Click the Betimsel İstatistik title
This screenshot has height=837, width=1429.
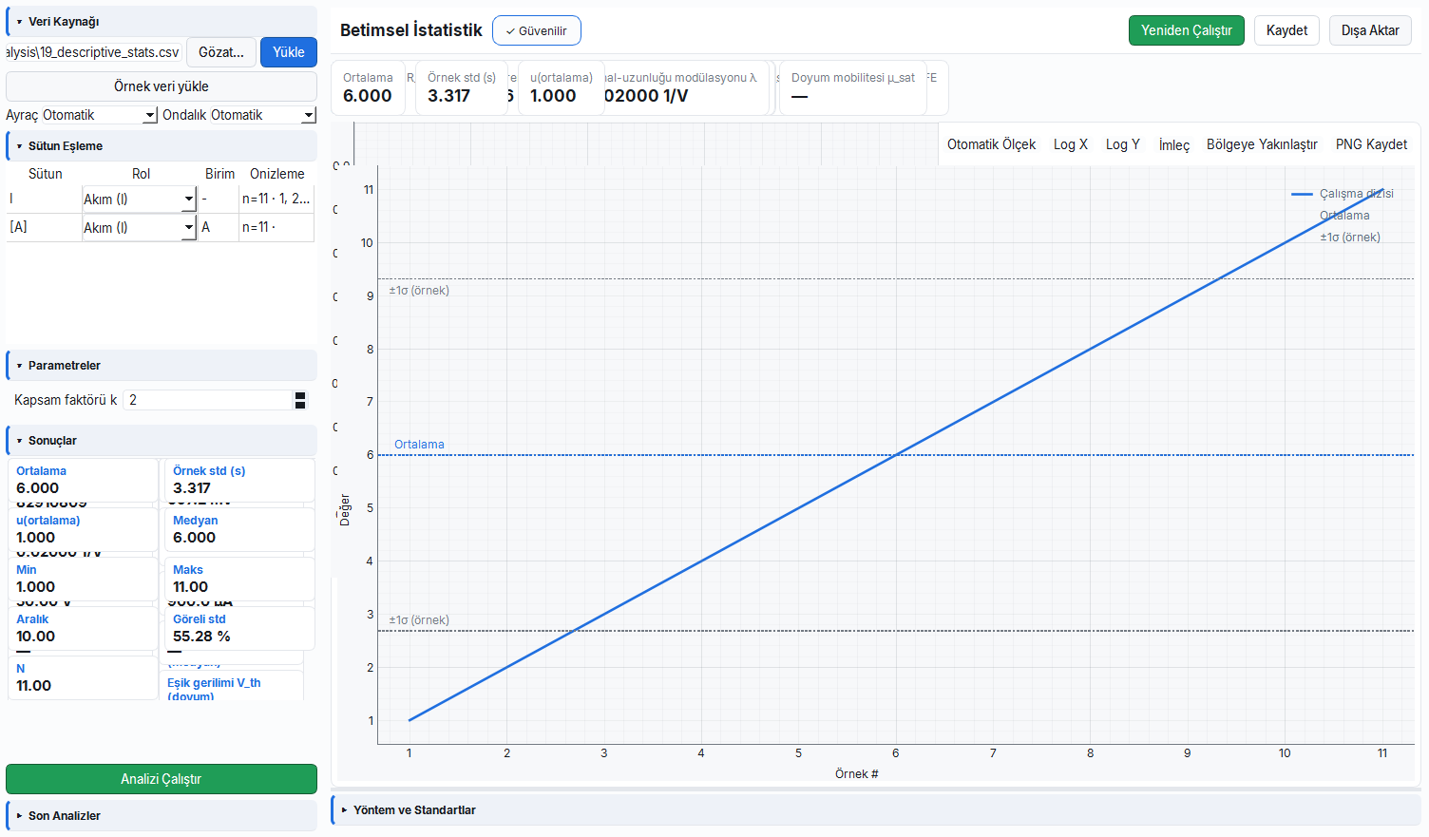pyautogui.click(x=411, y=30)
